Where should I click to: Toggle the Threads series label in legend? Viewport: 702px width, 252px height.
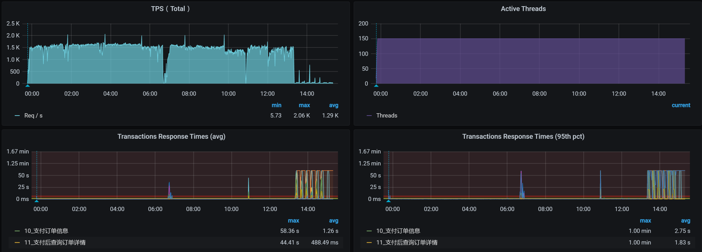(386, 116)
